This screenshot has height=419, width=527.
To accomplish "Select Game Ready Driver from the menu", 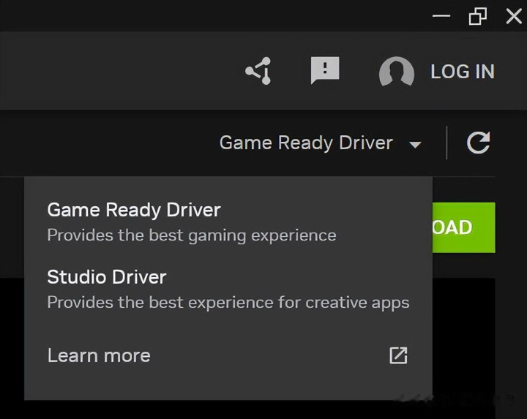I will click(134, 210).
